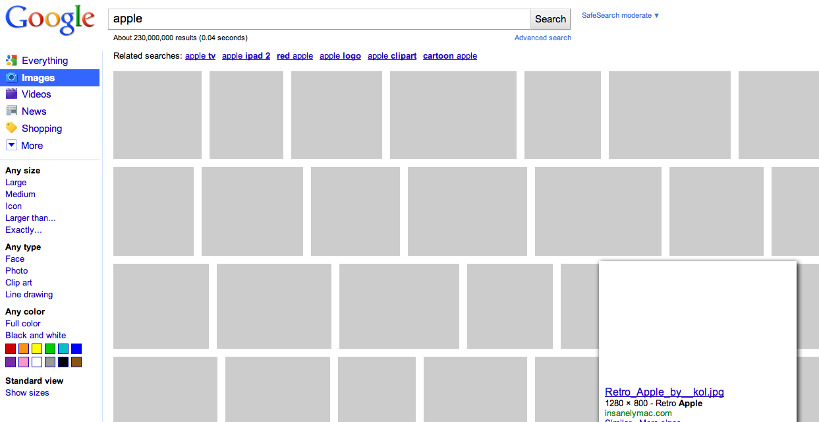Expand the More search categories

(x=32, y=146)
